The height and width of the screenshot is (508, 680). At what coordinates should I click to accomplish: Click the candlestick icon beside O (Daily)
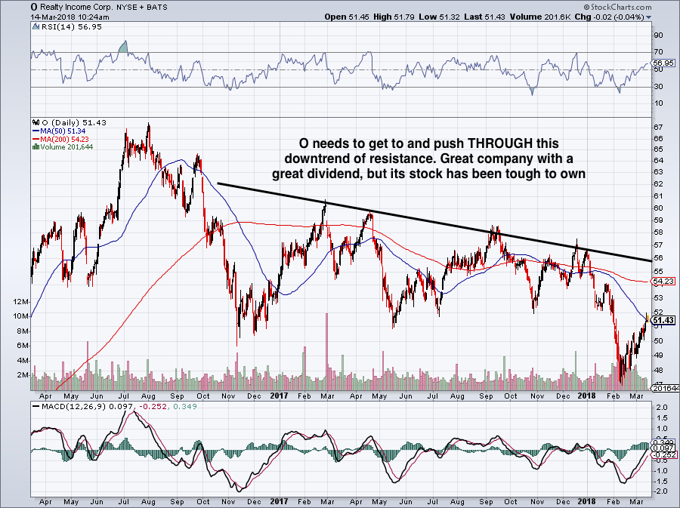[x=36, y=123]
